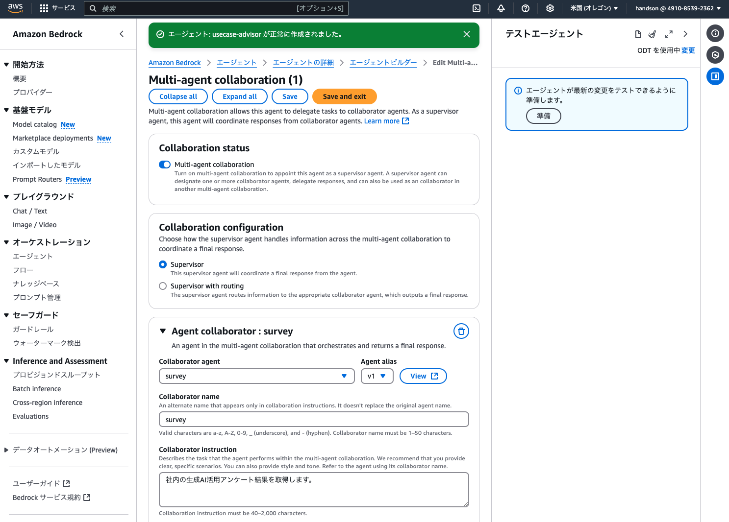The image size is (729, 522).
Task: Go to Chat / Text playground
Action: click(x=30, y=211)
